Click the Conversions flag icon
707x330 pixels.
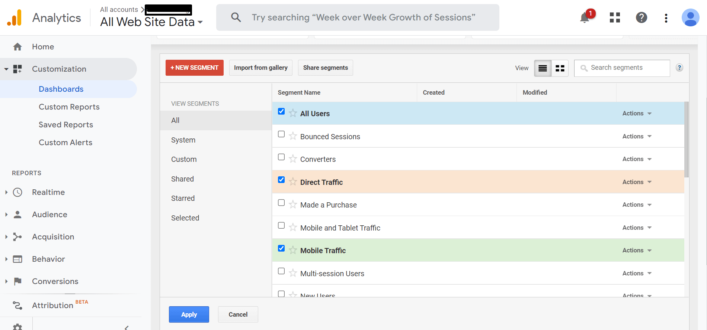pyautogui.click(x=17, y=281)
